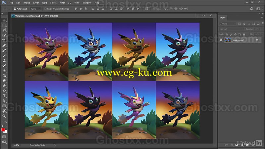Select the Crop tool
This screenshot has height=149, width=265.
pos(4,40)
